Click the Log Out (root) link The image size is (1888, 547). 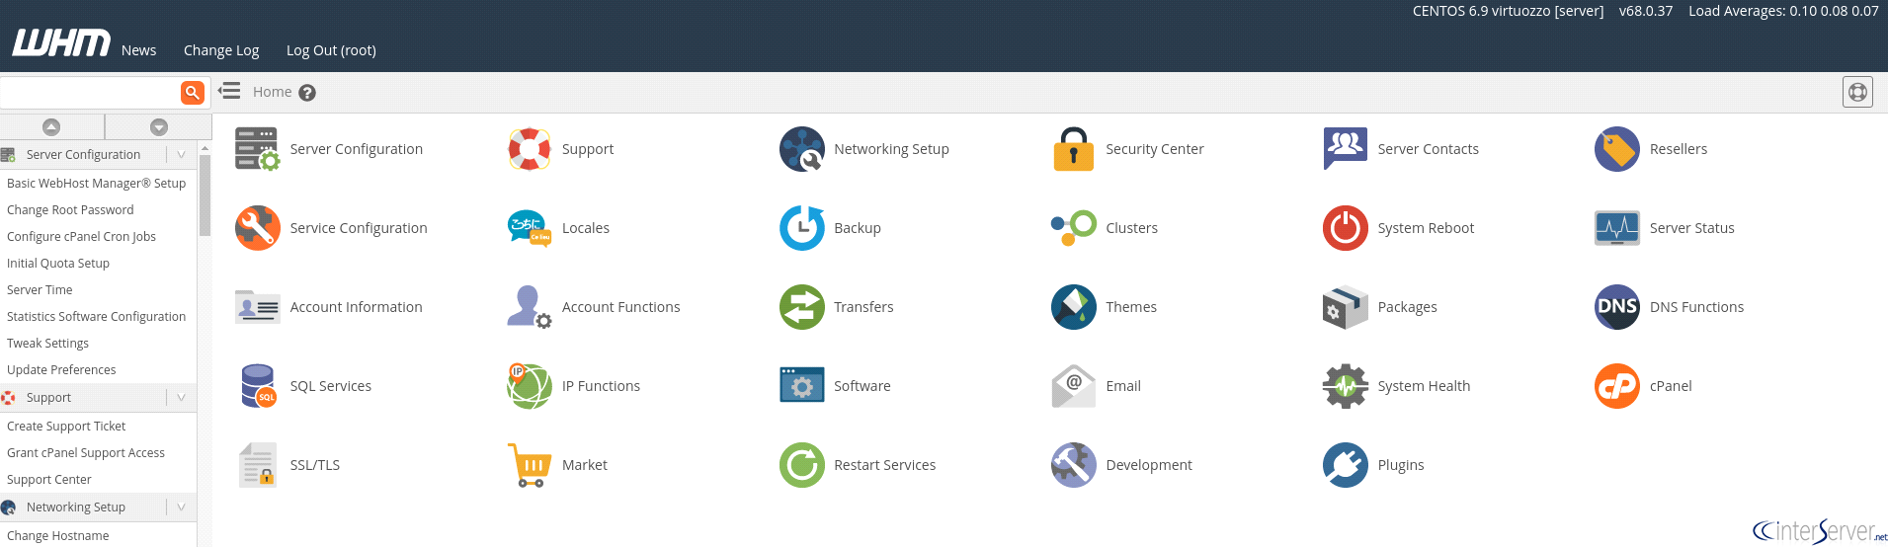pos(331,50)
